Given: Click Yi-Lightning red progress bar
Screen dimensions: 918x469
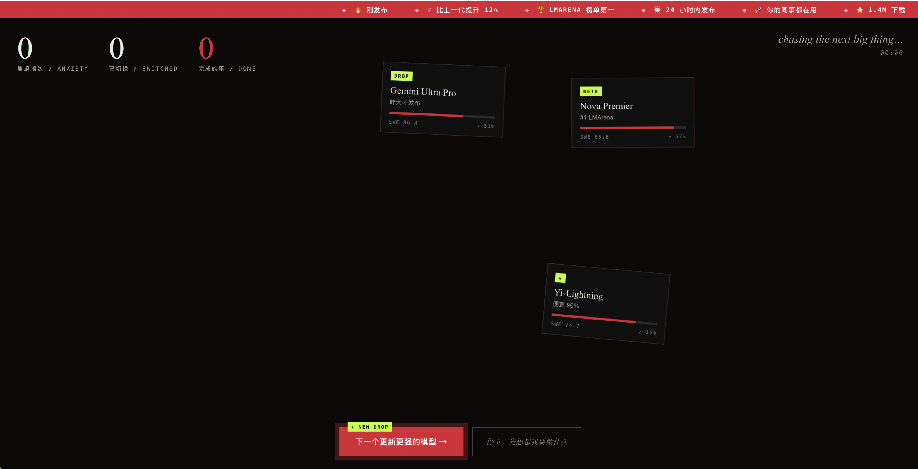Looking at the screenshot, I should [x=593, y=318].
